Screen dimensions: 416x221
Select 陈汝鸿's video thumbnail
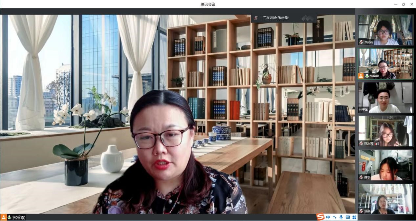click(385, 131)
